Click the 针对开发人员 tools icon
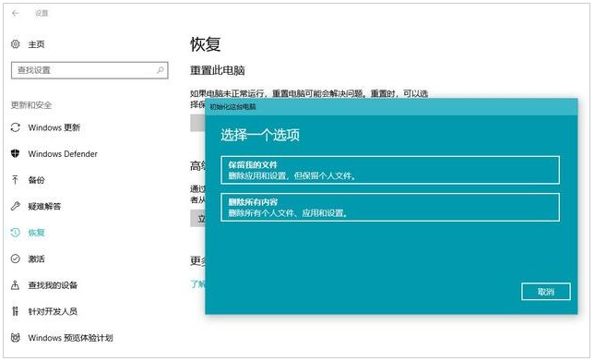The height and width of the screenshot is (361, 595). [15, 311]
